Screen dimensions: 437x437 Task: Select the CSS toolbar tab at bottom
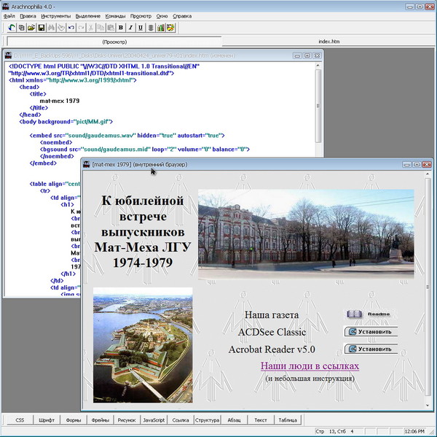(20, 419)
